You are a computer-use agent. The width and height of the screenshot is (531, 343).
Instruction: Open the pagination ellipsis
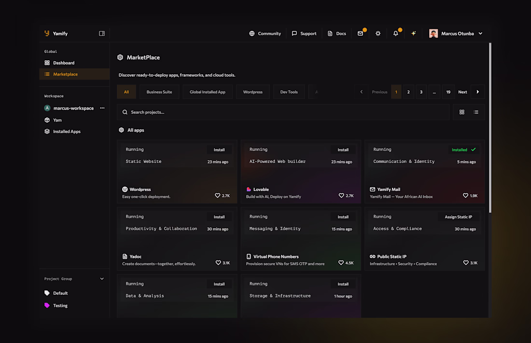[x=434, y=92]
